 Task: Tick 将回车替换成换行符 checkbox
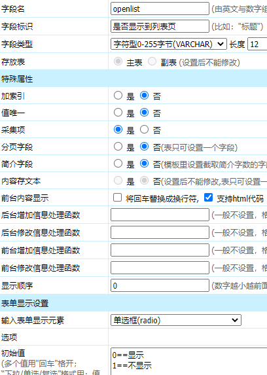118,198
